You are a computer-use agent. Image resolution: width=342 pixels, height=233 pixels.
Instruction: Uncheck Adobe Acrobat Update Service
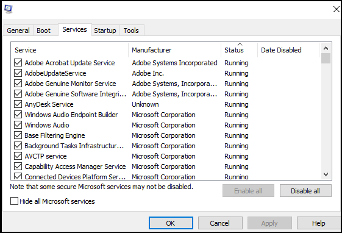(18, 63)
